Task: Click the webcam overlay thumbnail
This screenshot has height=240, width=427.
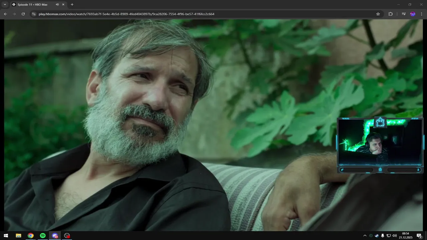Action: (380, 145)
